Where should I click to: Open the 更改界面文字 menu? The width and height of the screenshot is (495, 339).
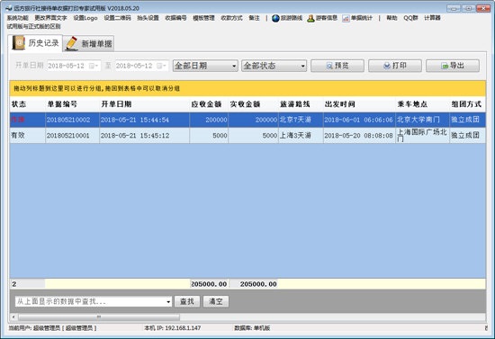tap(50, 18)
